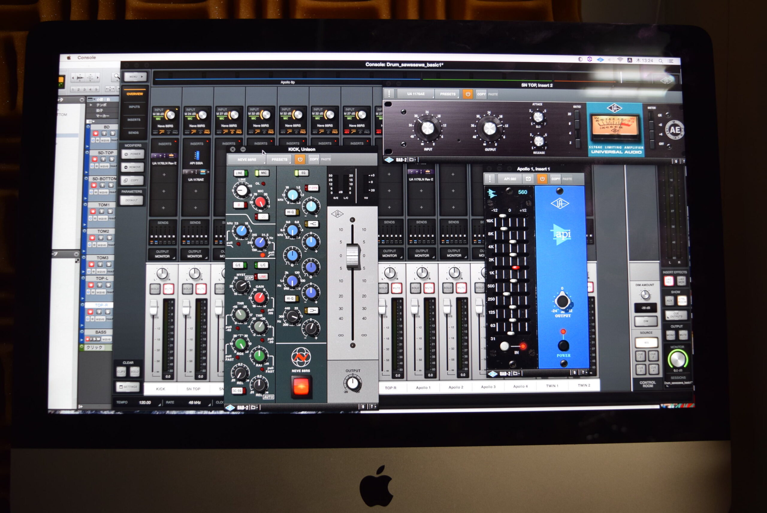Open Notification Center in the menu bar

coord(670,61)
